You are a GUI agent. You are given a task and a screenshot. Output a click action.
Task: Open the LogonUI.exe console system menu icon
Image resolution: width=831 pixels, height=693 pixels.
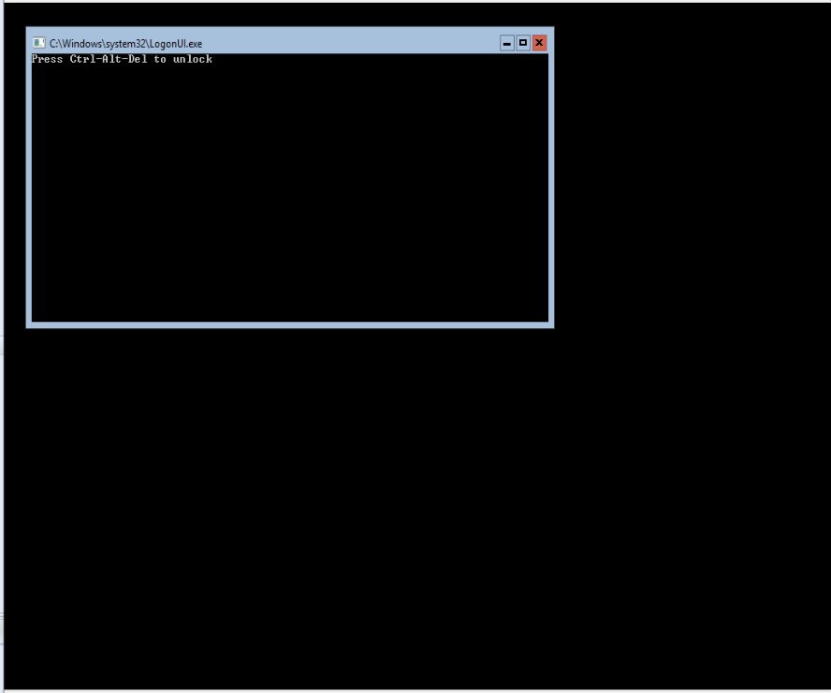[38, 43]
